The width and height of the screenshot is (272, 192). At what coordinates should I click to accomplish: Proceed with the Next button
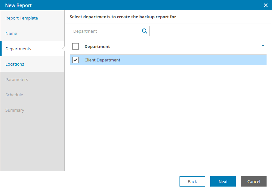[223, 181]
